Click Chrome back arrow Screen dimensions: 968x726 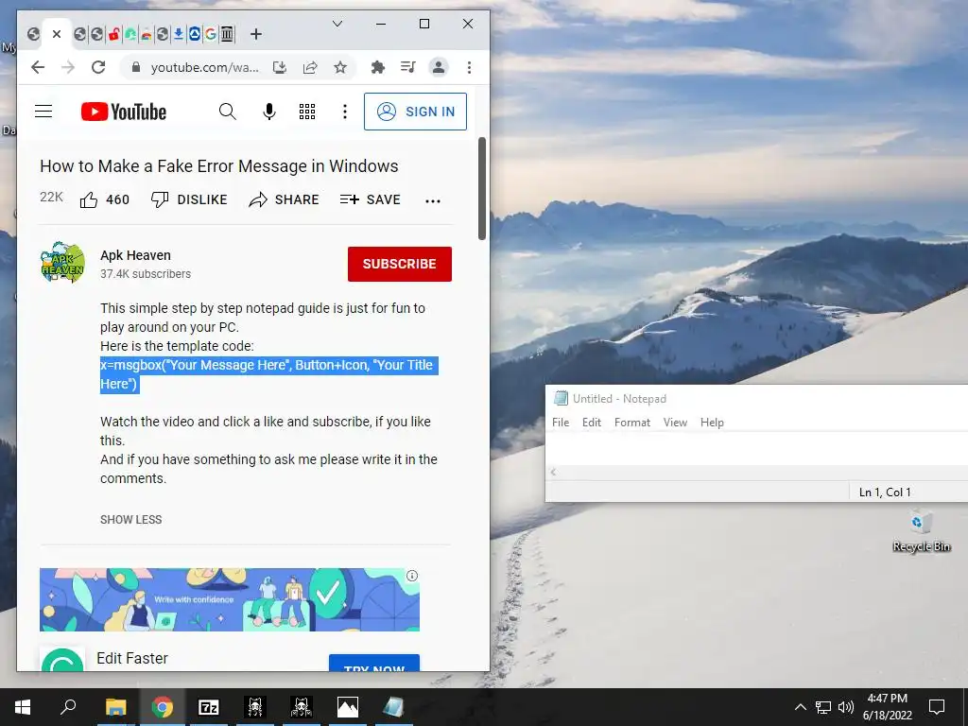click(38, 67)
